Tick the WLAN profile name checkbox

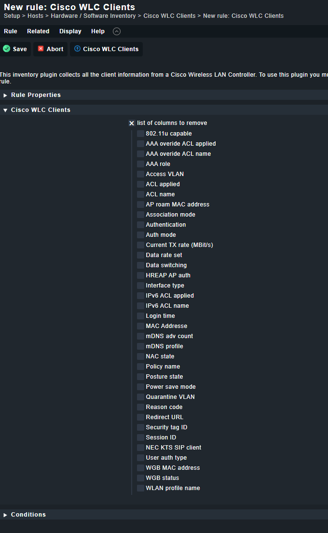[x=140, y=488]
